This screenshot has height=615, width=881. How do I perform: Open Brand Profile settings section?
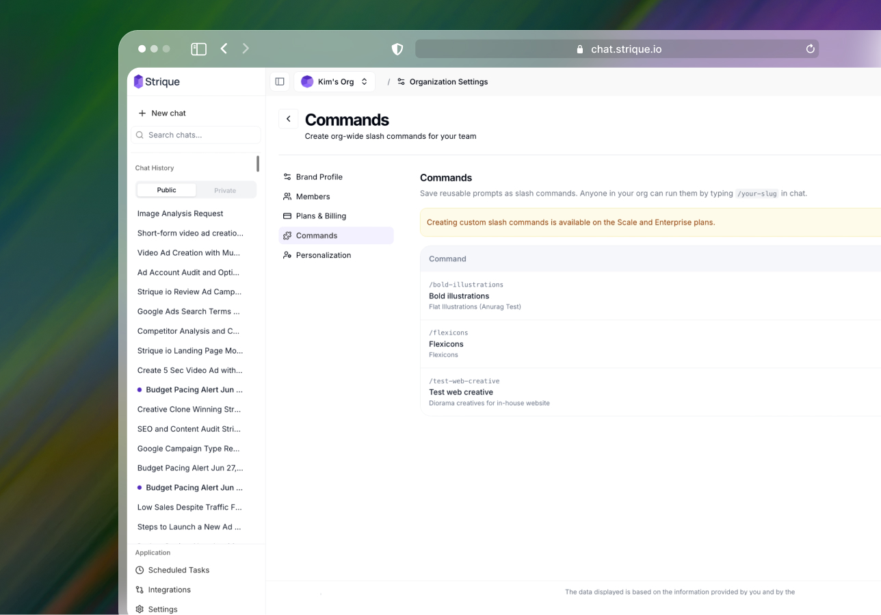click(336, 176)
